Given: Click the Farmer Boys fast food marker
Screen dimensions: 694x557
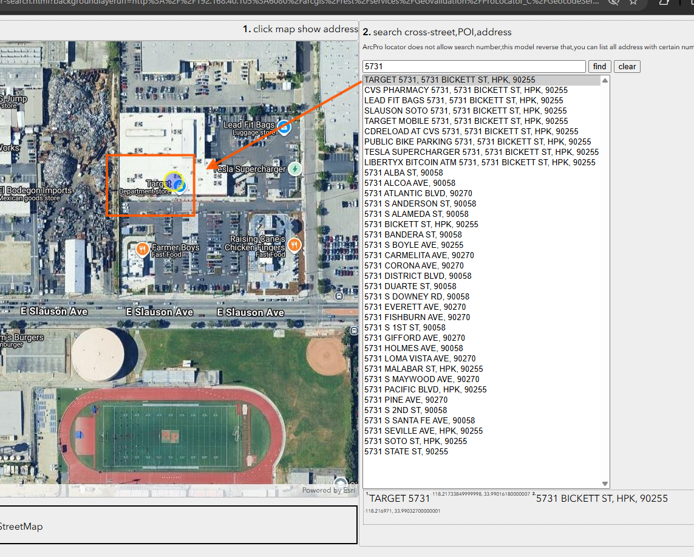Looking at the screenshot, I should [x=142, y=249].
